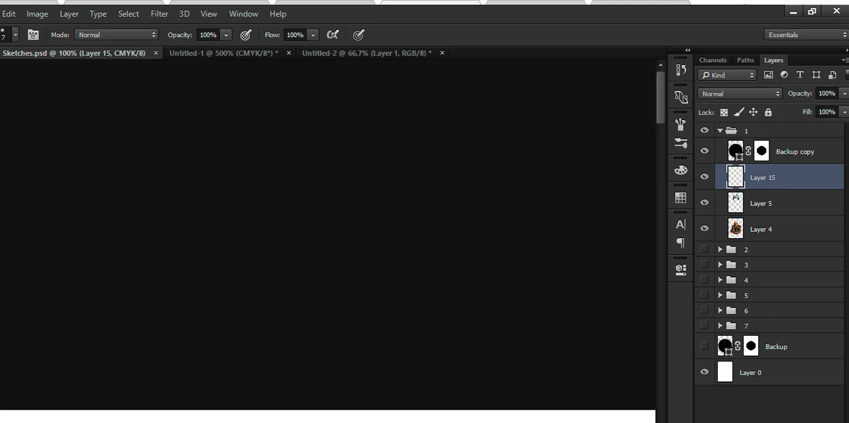Show group 2 visibility box
849x423 pixels.
click(704, 249)
